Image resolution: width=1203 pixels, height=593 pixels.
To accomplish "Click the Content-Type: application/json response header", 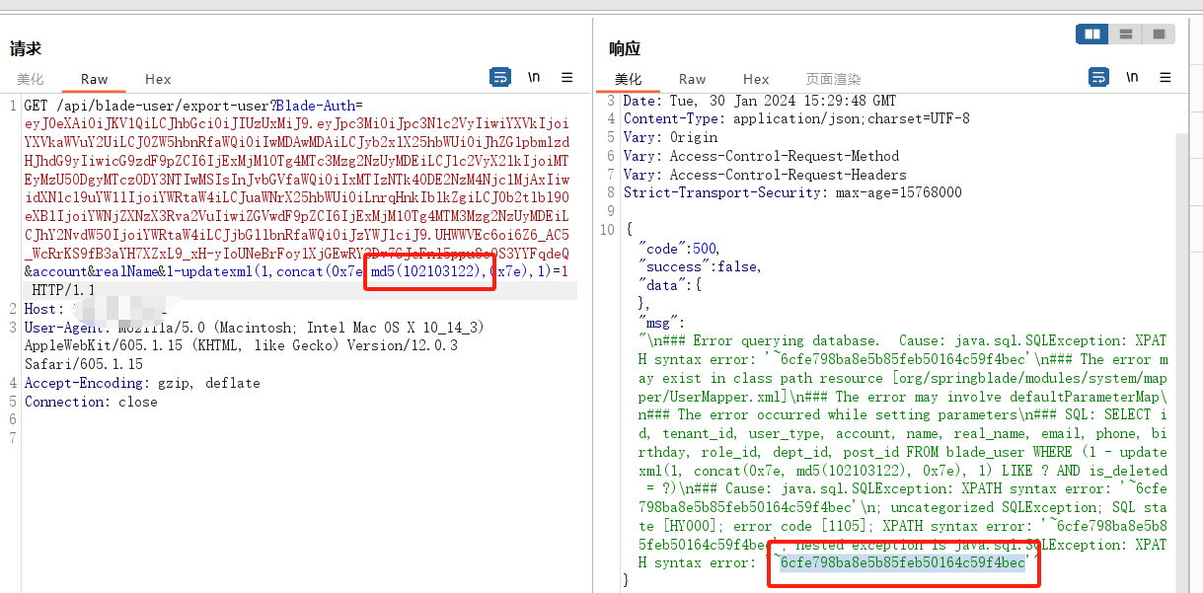I will coord(796,118).
